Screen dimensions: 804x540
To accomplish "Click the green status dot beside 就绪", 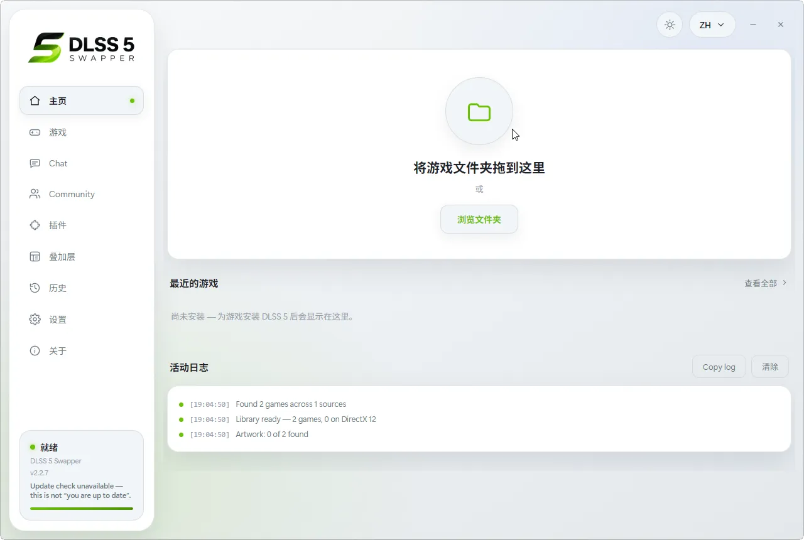I will pyautogui.click(x=33, y=447).
